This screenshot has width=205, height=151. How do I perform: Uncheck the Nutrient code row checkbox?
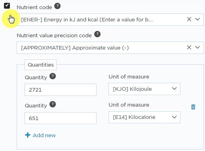click(7, 6)
